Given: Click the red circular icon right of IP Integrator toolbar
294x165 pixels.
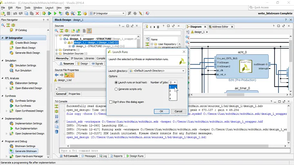Looking at the screenshot, I should (147, 13).
